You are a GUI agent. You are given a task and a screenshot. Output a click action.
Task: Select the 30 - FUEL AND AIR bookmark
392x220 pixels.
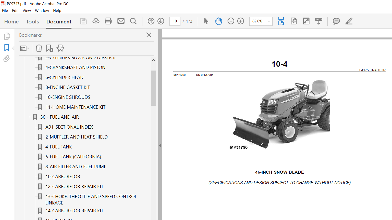click(x=59, y=117)
